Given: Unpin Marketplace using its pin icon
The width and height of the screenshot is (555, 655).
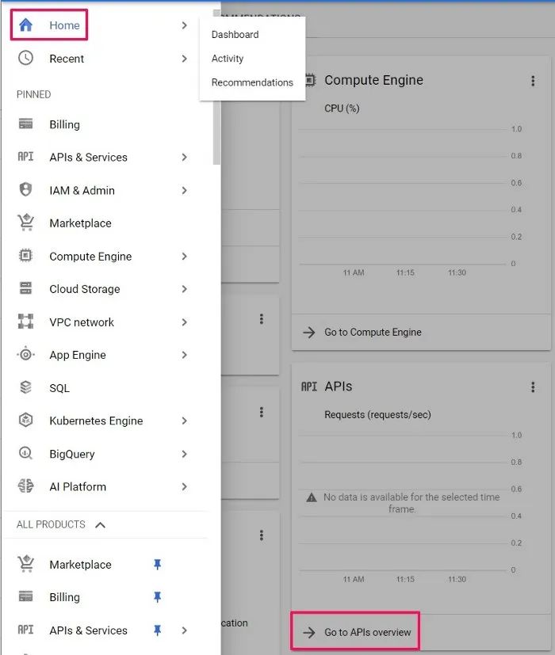Looking at the screenshot, I should coord(157,564).
